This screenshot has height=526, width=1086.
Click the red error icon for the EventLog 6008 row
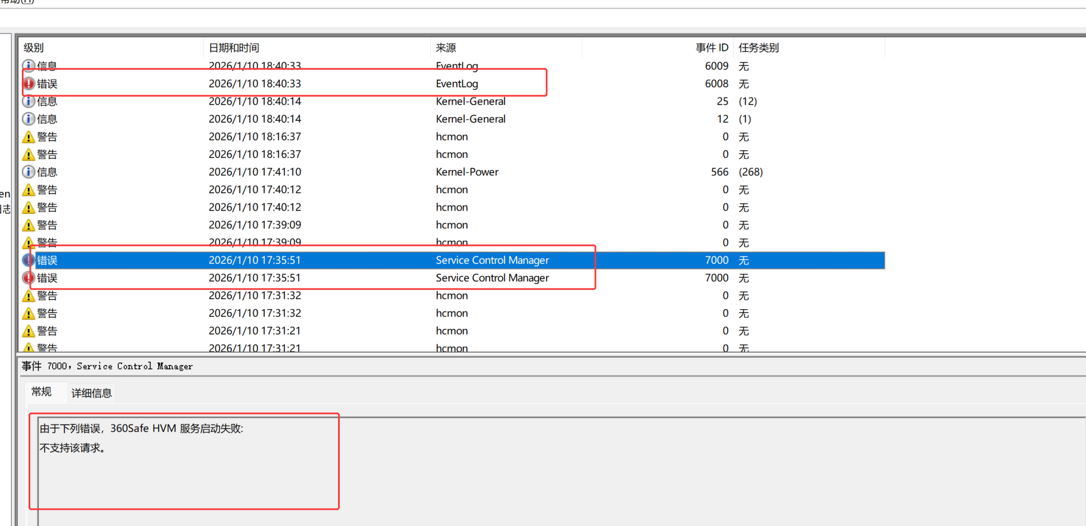[29, 84]
